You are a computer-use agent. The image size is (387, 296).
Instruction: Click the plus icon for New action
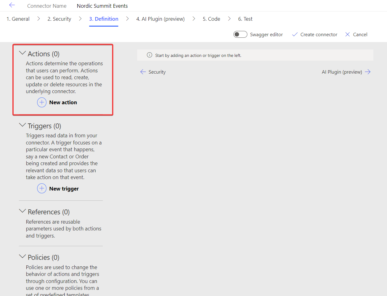42,102
